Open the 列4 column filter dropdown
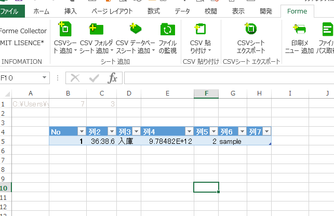 (x=189, y=132)
